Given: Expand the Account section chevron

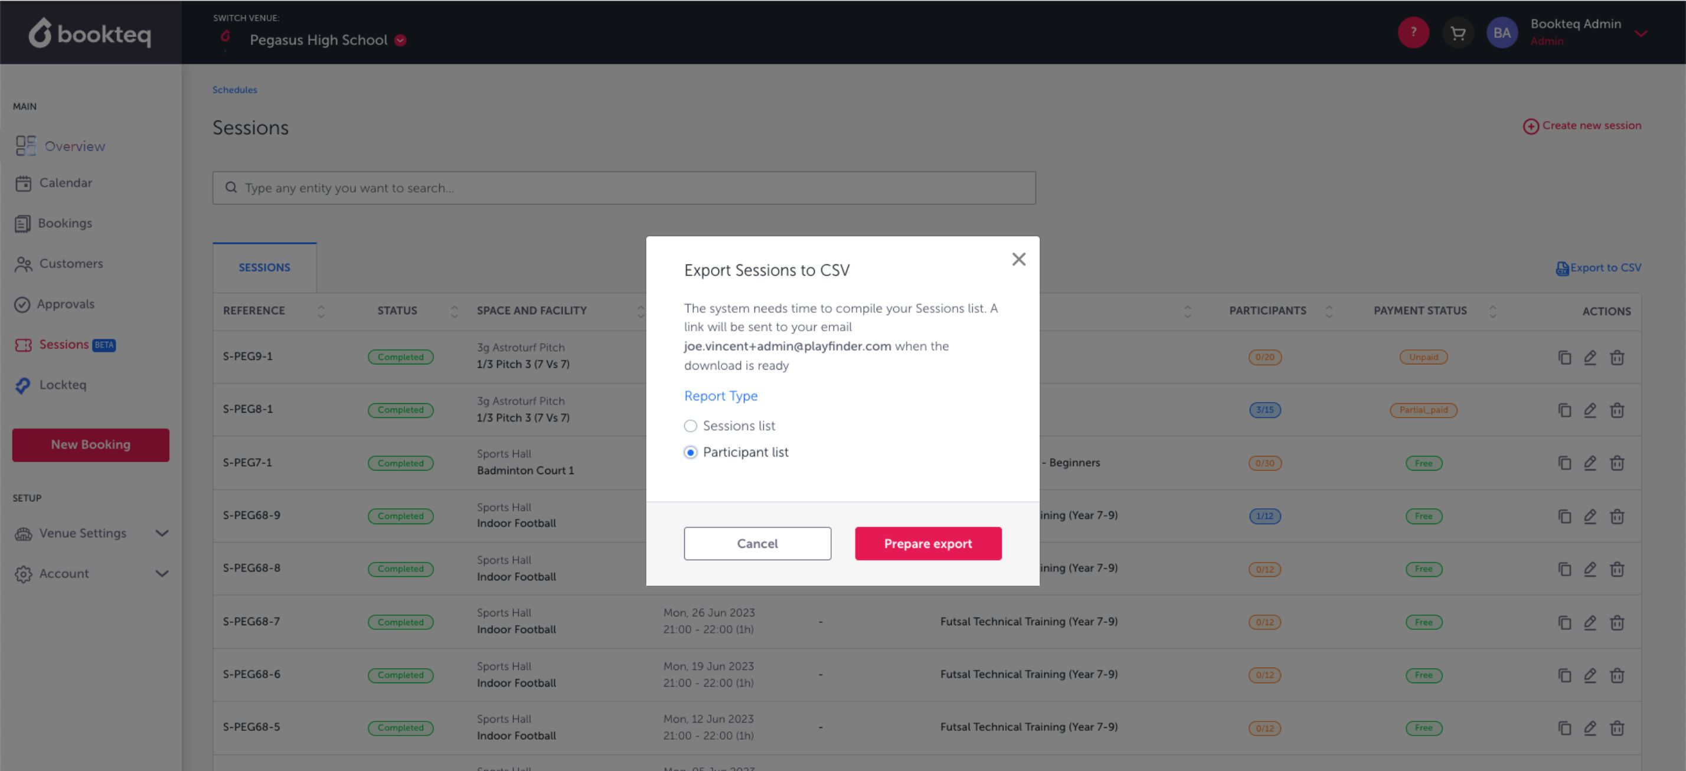Looking at the screenshot, I should click(162, 574).
